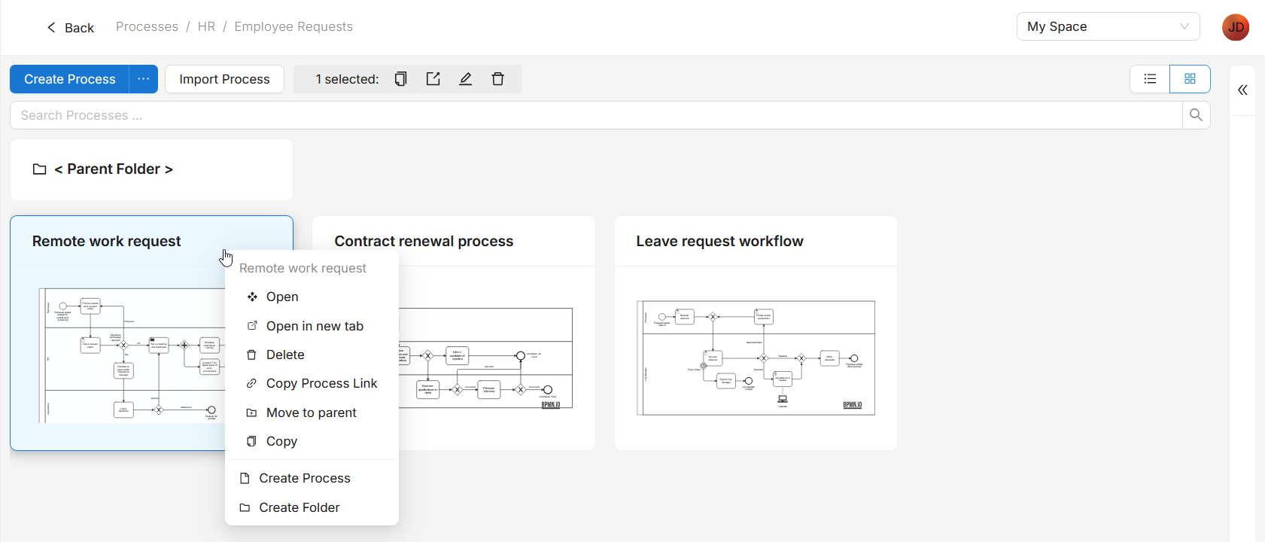The width and height of the screenshot is (1265, 542).
Task: Switch to grid card view
Action: click(1190, 79)
